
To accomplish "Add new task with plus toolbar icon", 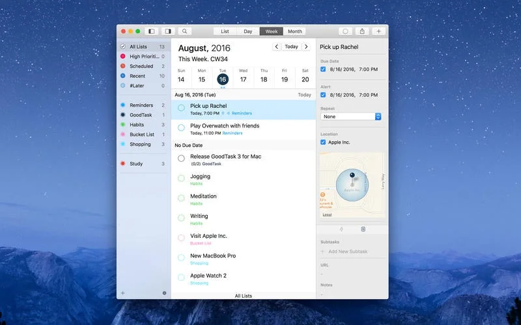I will [x=378, y=31].
